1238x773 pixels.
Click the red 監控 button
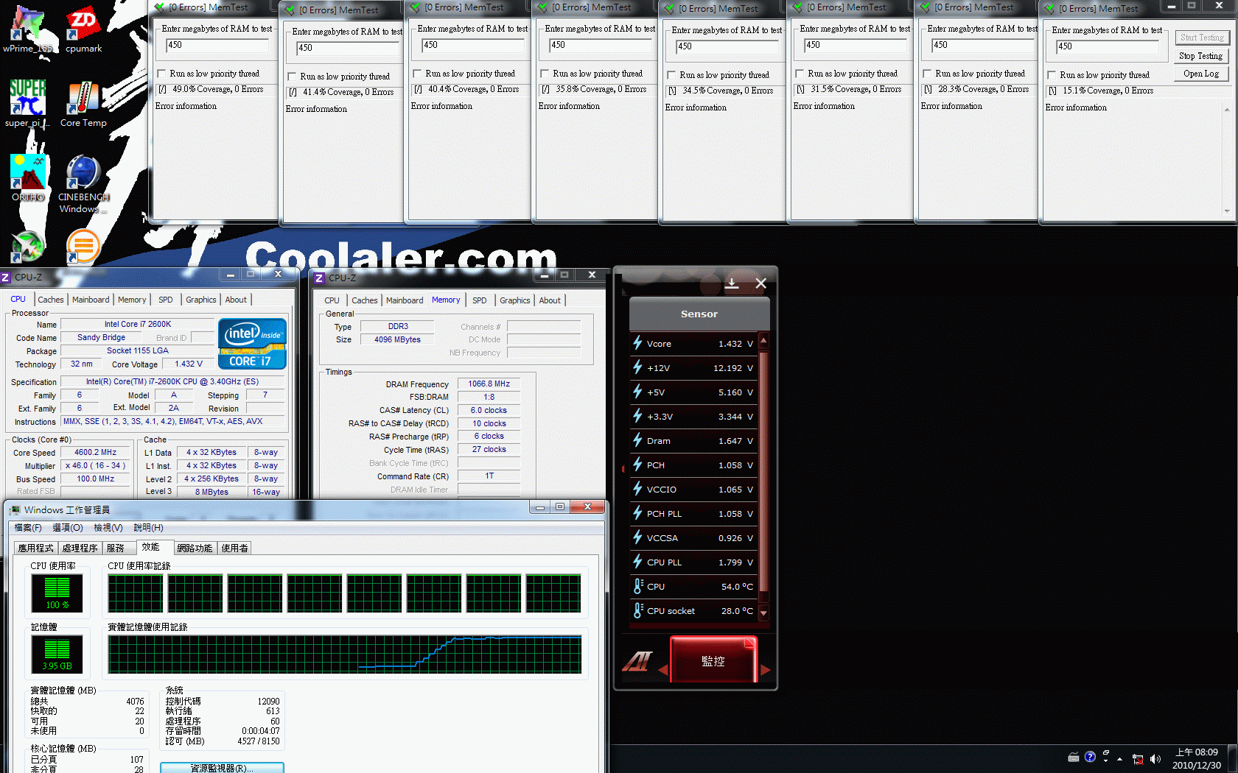tap(713, 660)
